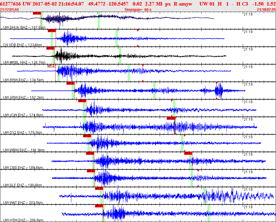Click the event ID 61277616 in header

pyautogui.click(x=10, y=4)
